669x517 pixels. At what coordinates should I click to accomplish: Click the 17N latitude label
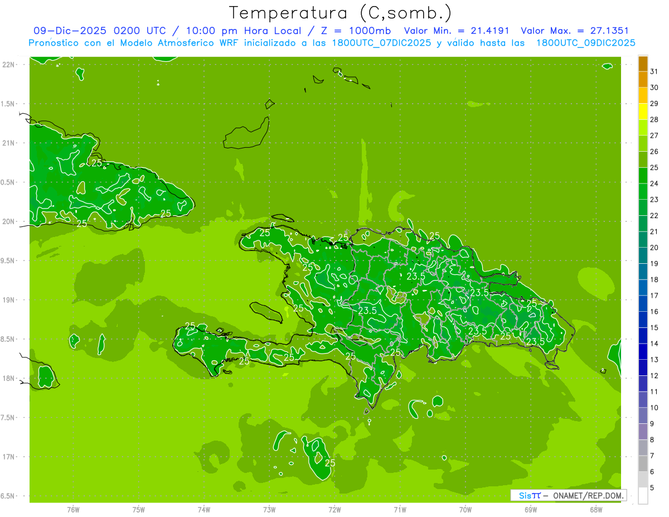(x=8, y=457)
